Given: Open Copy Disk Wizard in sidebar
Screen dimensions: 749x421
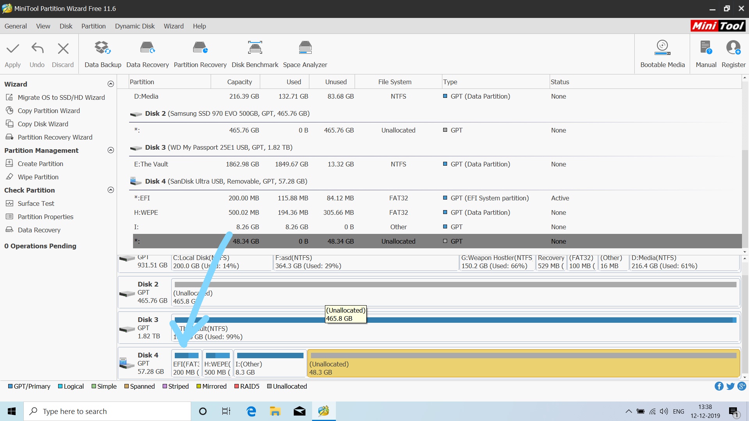Looking at the screenshot, I should click(x=37, y=124).
